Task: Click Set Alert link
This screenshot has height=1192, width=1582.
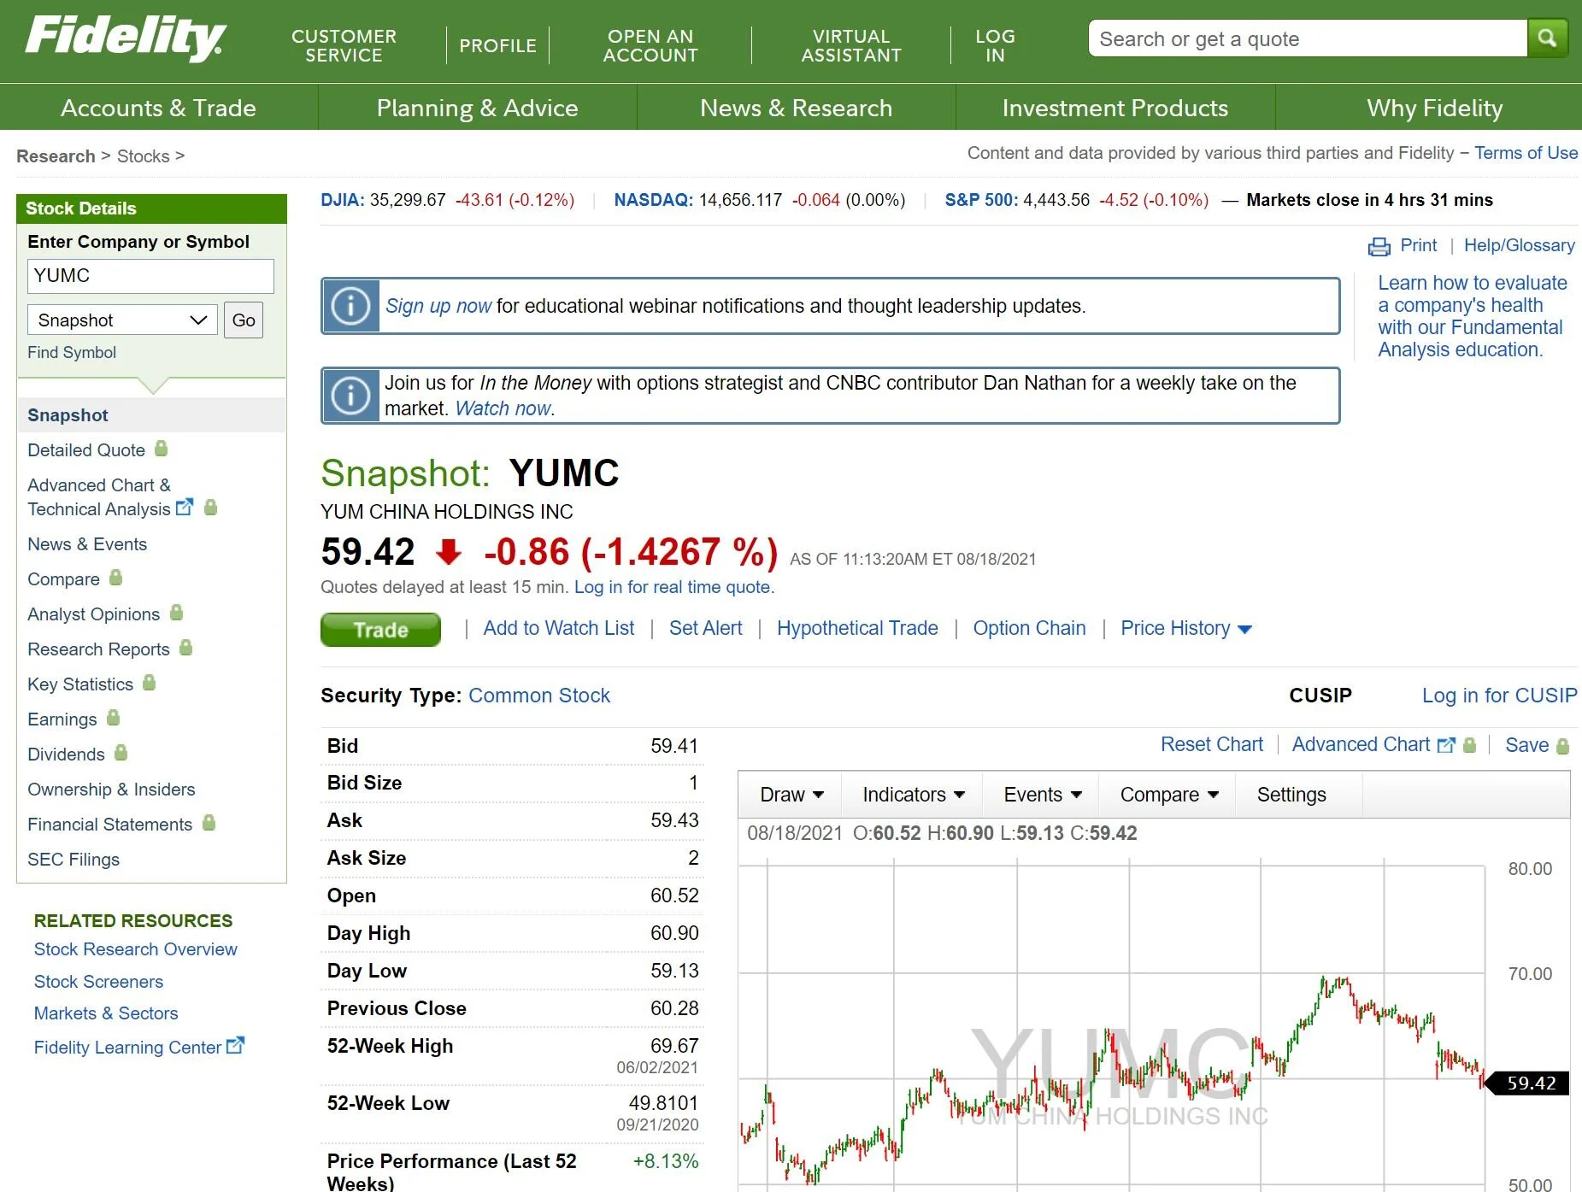Action: click(706, 628)
